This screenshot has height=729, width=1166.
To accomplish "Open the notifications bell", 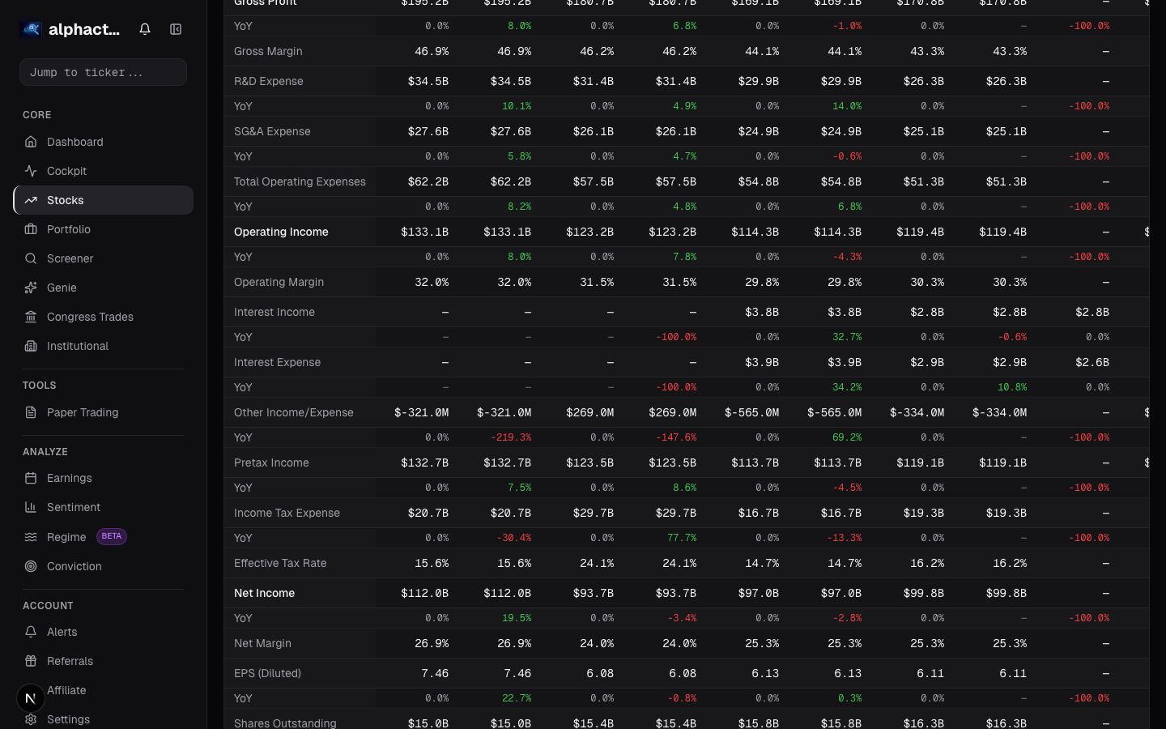I will [x=144, y=28].
